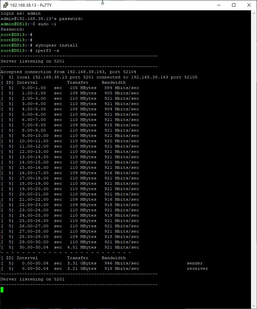Viewport: 257px width, 309px height.
Task: Click the first 'Transfer' column header
Action: click(x=78, y=83)
